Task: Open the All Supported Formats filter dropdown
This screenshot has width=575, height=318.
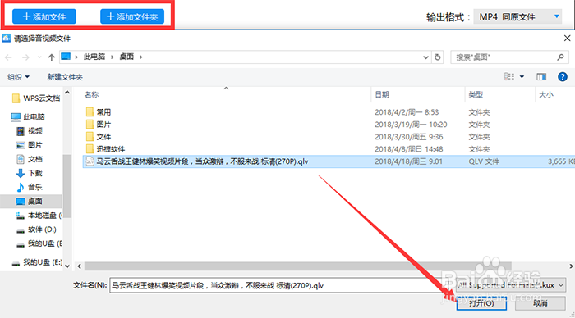Action: (511, 284)
